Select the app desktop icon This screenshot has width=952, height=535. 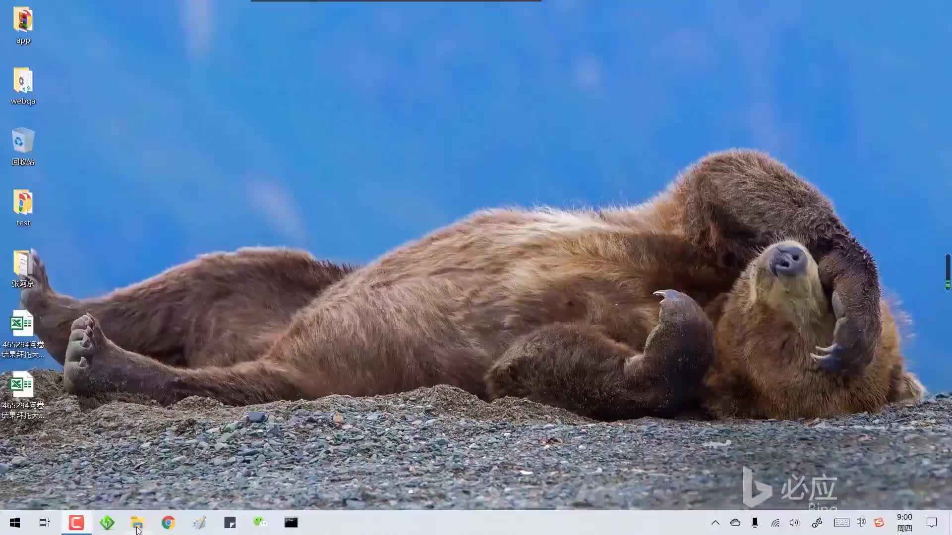[23, 25]
